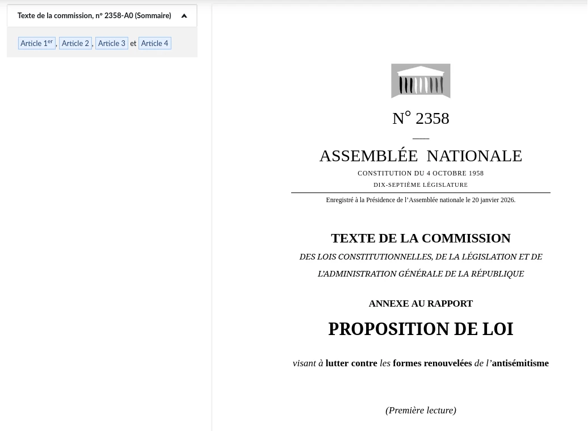The width and height of the screenshot is (588, 431).
Task: Open the Article 1er link
Action: pyautogui.click(x=37, y=43)
